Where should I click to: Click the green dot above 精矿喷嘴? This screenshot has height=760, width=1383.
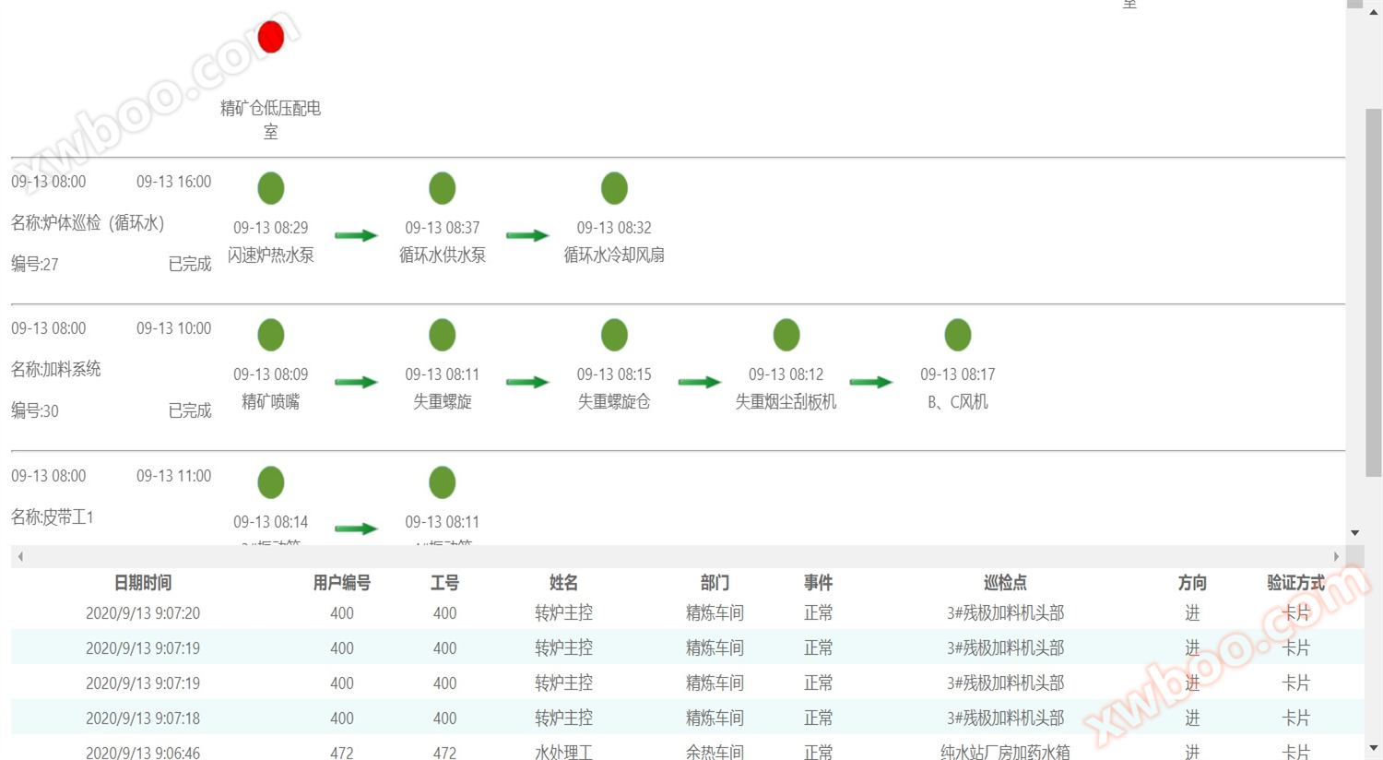click(271, 335)
